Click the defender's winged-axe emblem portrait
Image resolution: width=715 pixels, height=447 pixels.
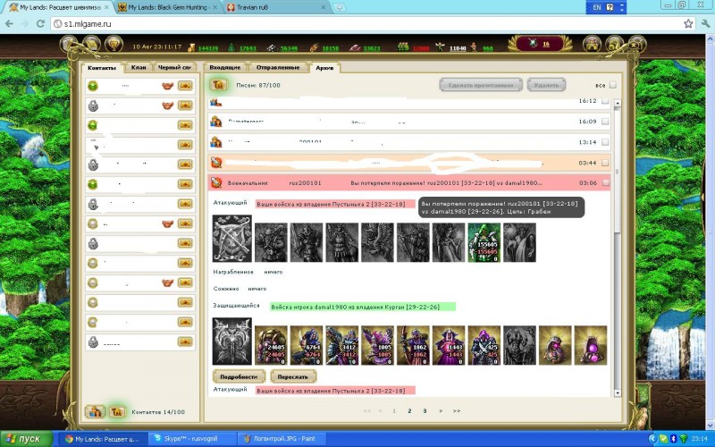pos(232,342)
